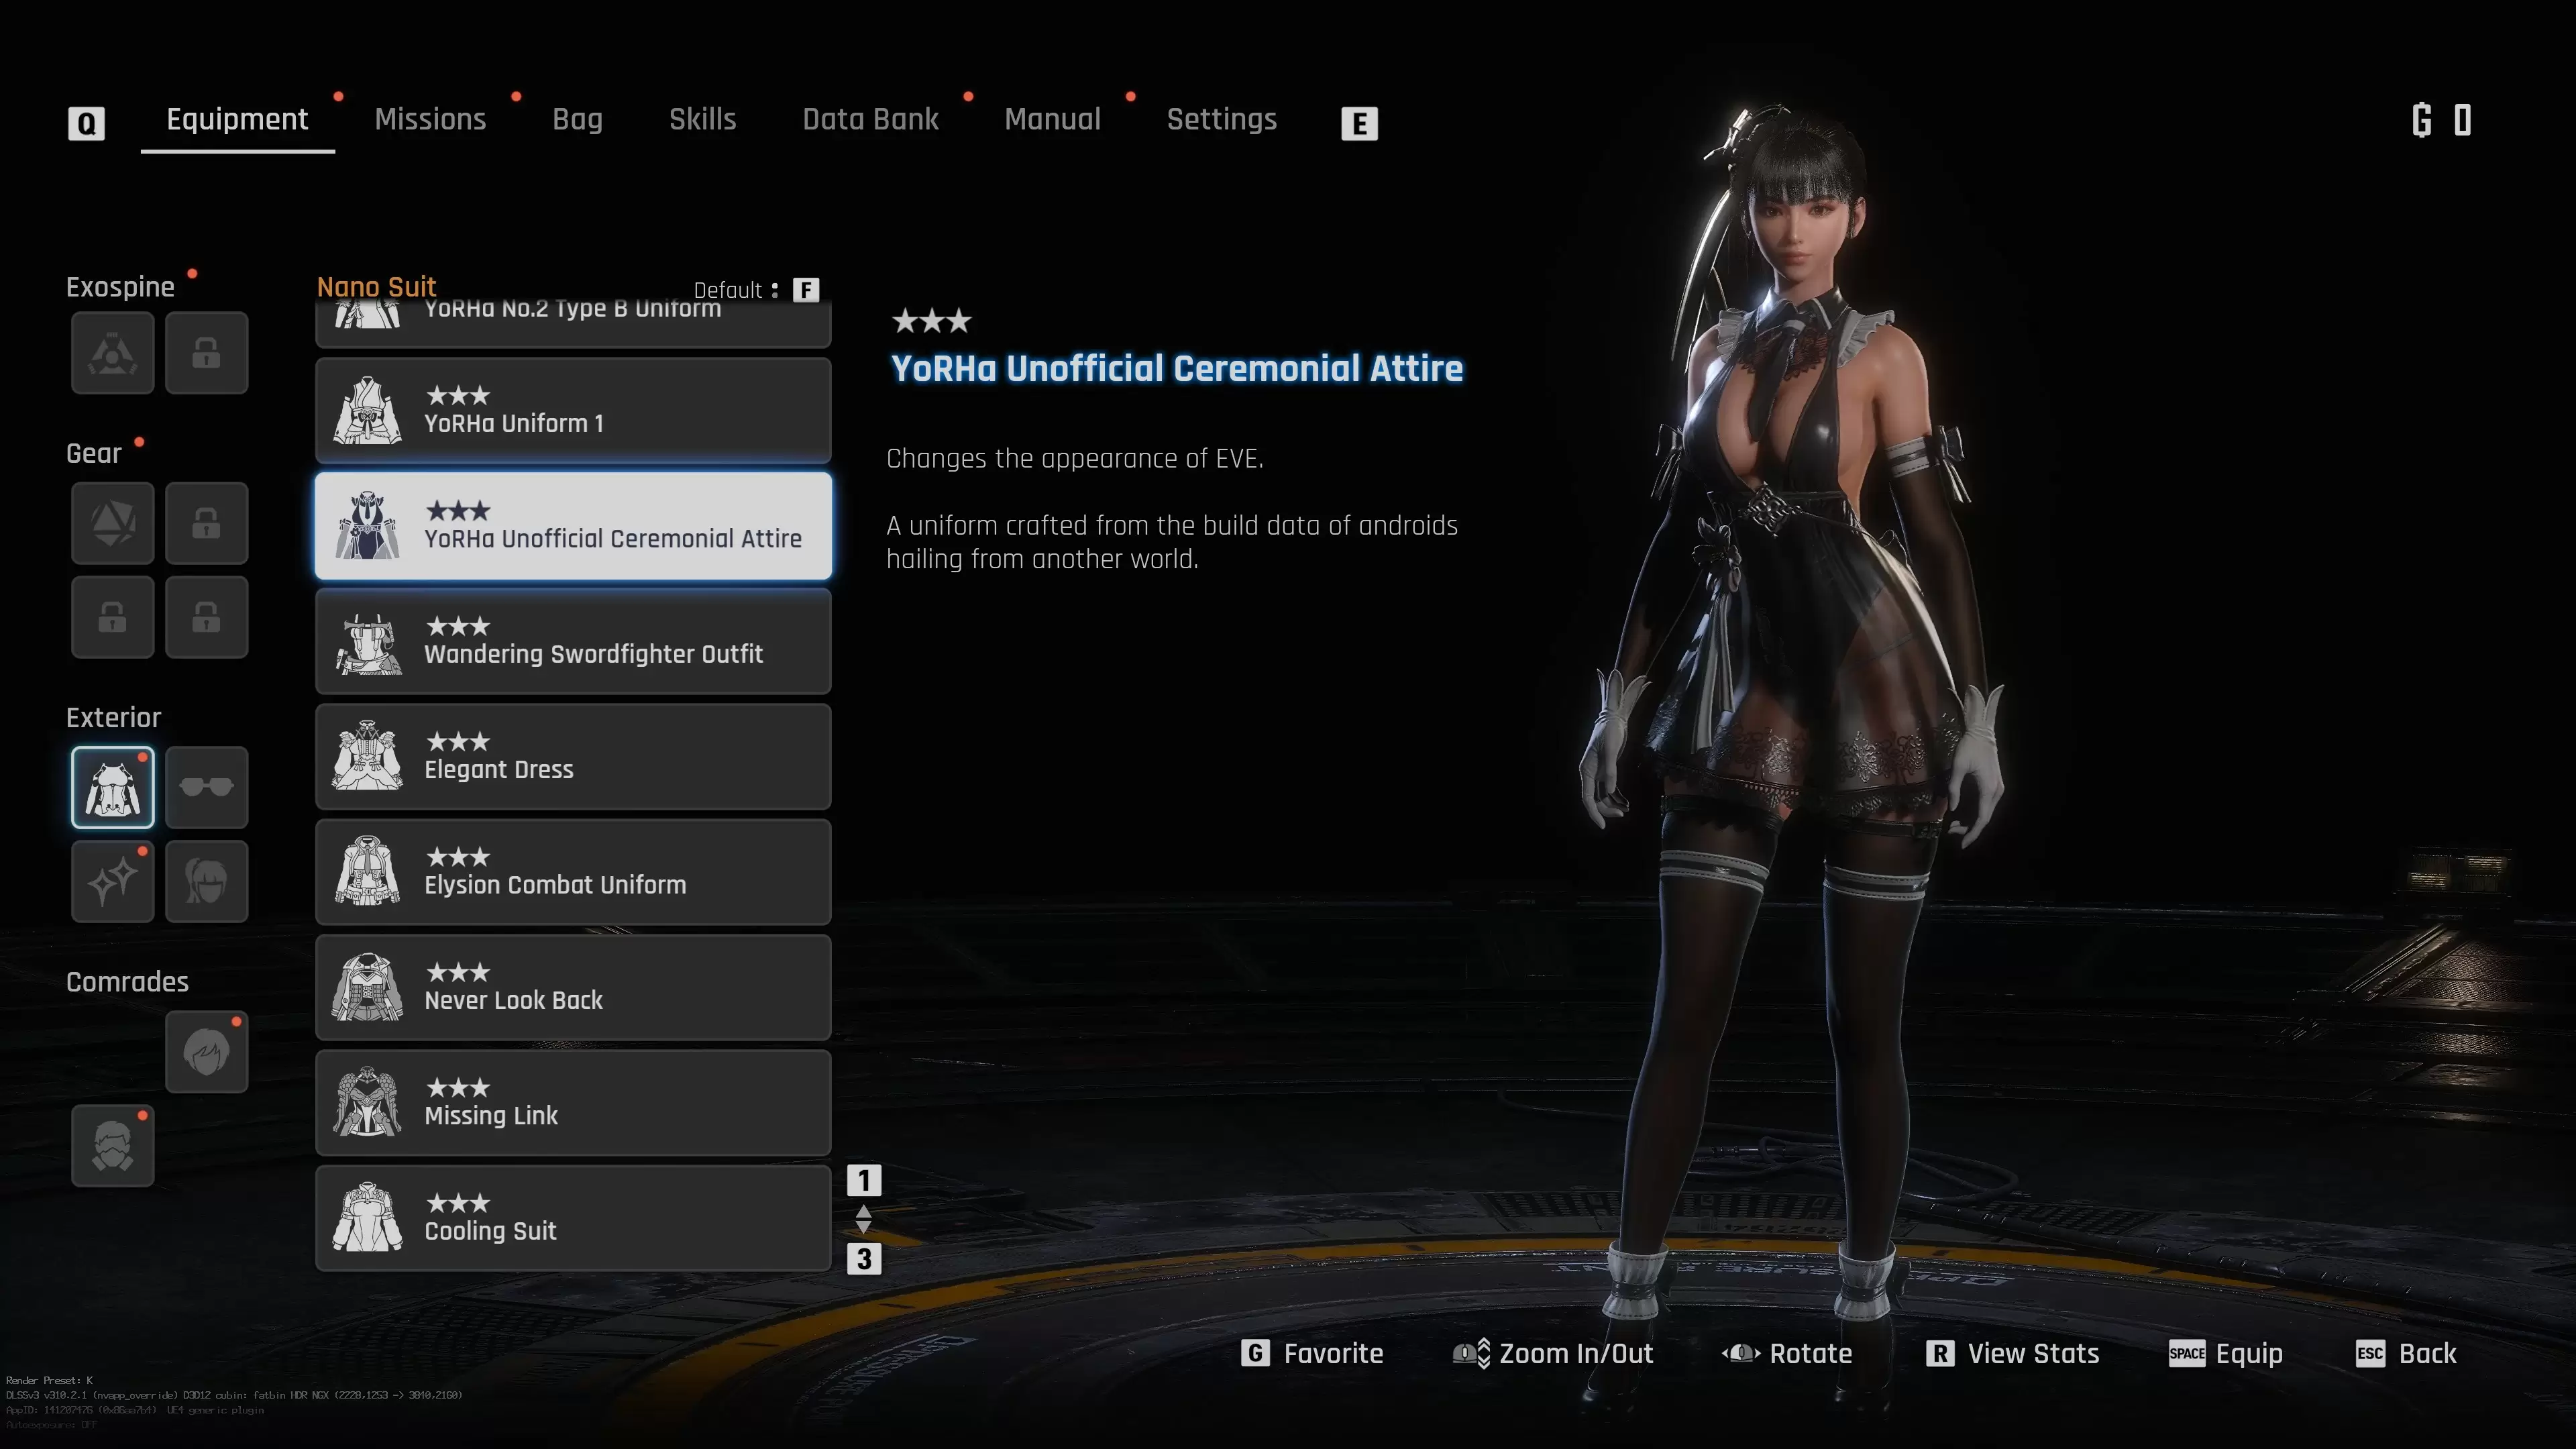This screenshot has width=2576, height=1449.
Task: Open the Settings tab
Action: [x=1221, y=120]
